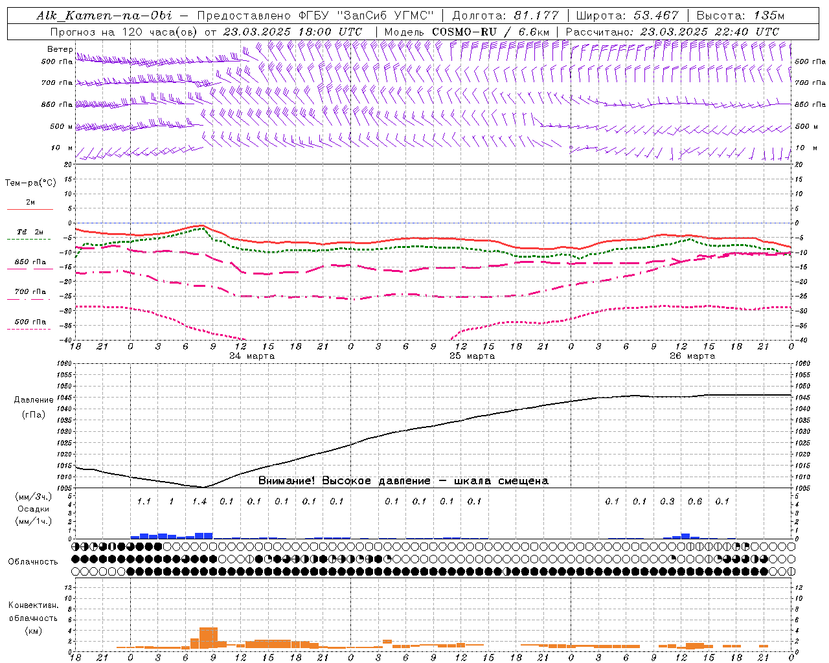Click the Давление pressure section label

(34, 400)
